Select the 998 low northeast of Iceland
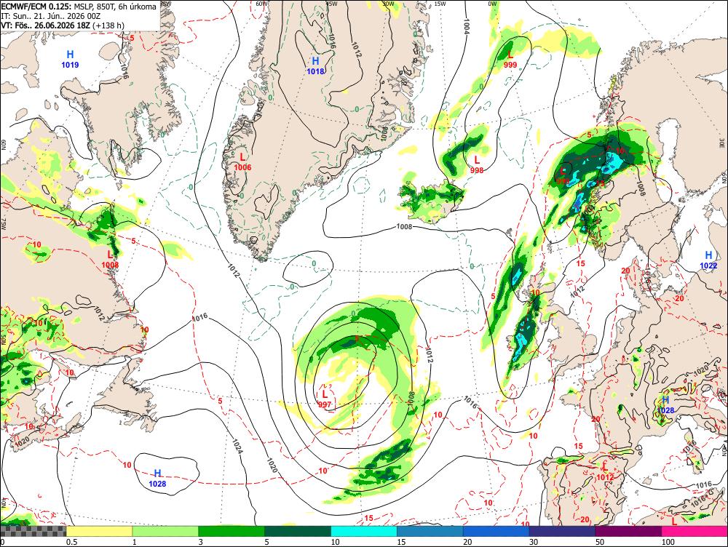This screenshot has width=728, height=547. coord(477,164)
